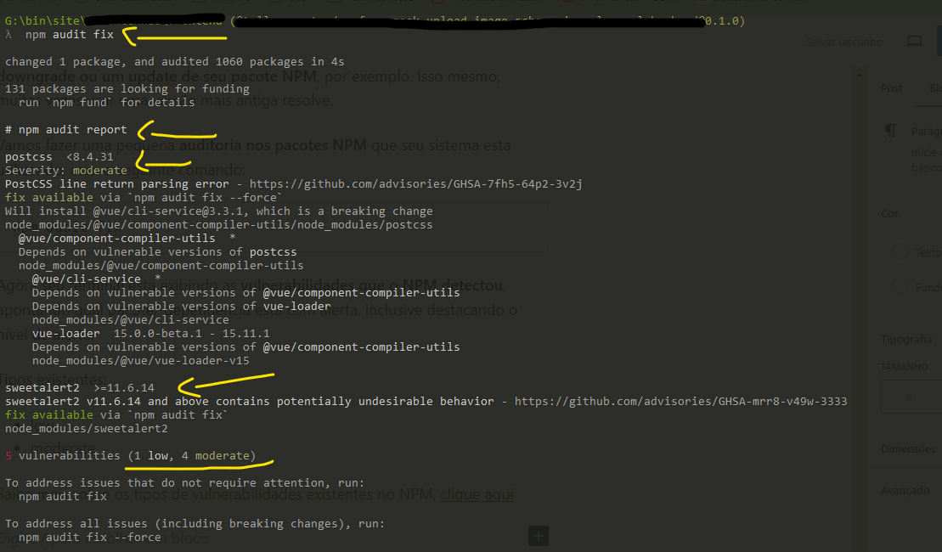The height and width of the screenshot is (552, 942).
Task: Click the editor scrollbar up arrow
Action: click(858, 76)
